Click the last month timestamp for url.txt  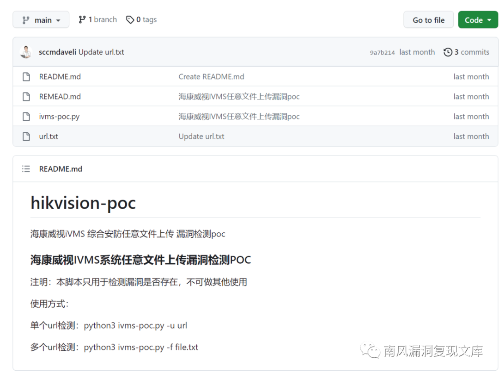pyautogui.click(x=471, y=137)
